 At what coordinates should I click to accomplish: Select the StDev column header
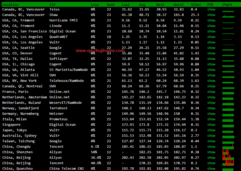click(x=196, y=4)
